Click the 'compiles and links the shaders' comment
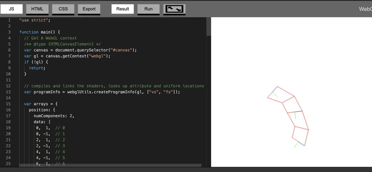 [114, 86]
